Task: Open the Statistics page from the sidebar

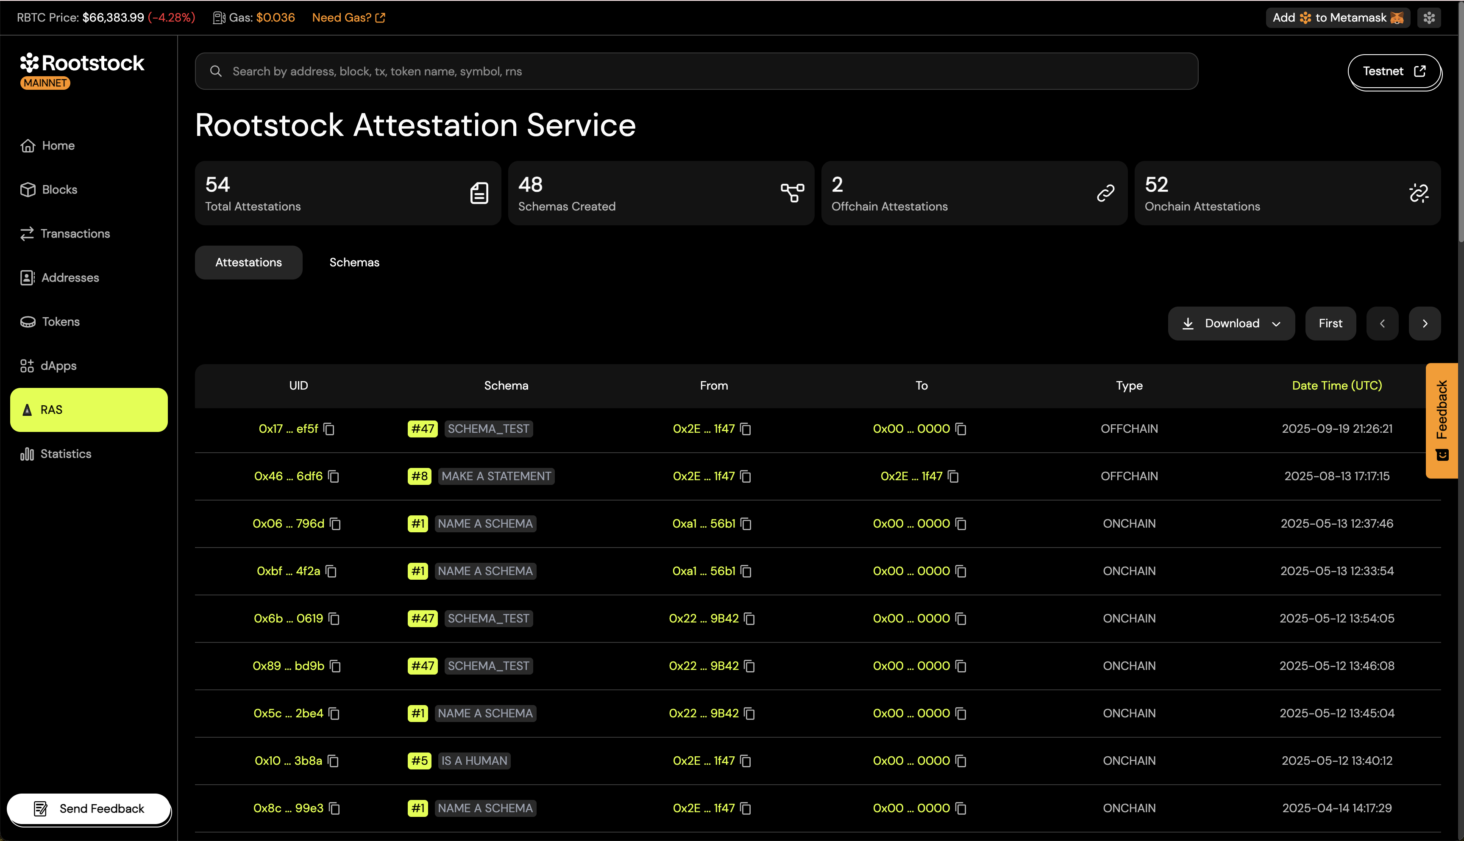Action: point(65,454)
